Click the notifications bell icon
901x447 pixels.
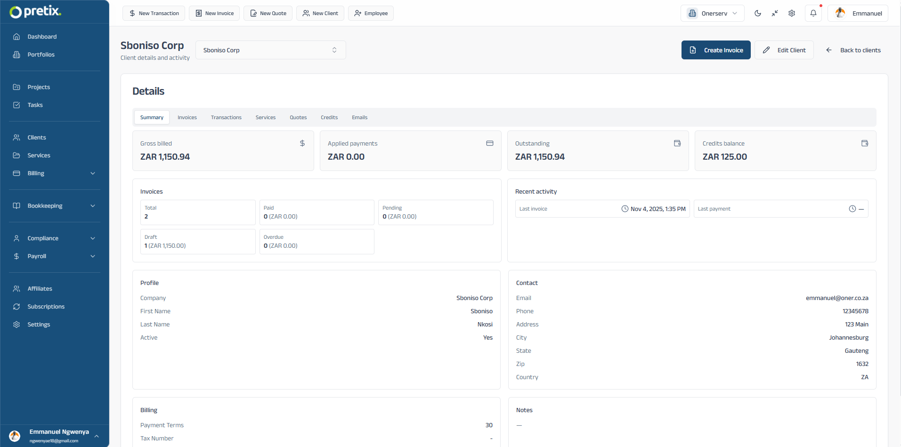(813, 13)
